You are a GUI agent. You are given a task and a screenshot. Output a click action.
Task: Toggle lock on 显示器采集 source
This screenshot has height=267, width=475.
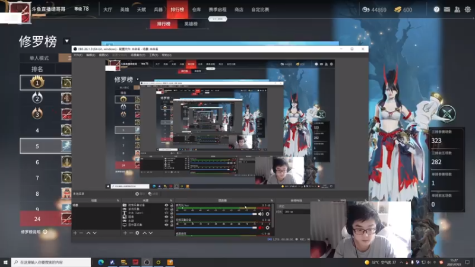click(x=172, y=225)
